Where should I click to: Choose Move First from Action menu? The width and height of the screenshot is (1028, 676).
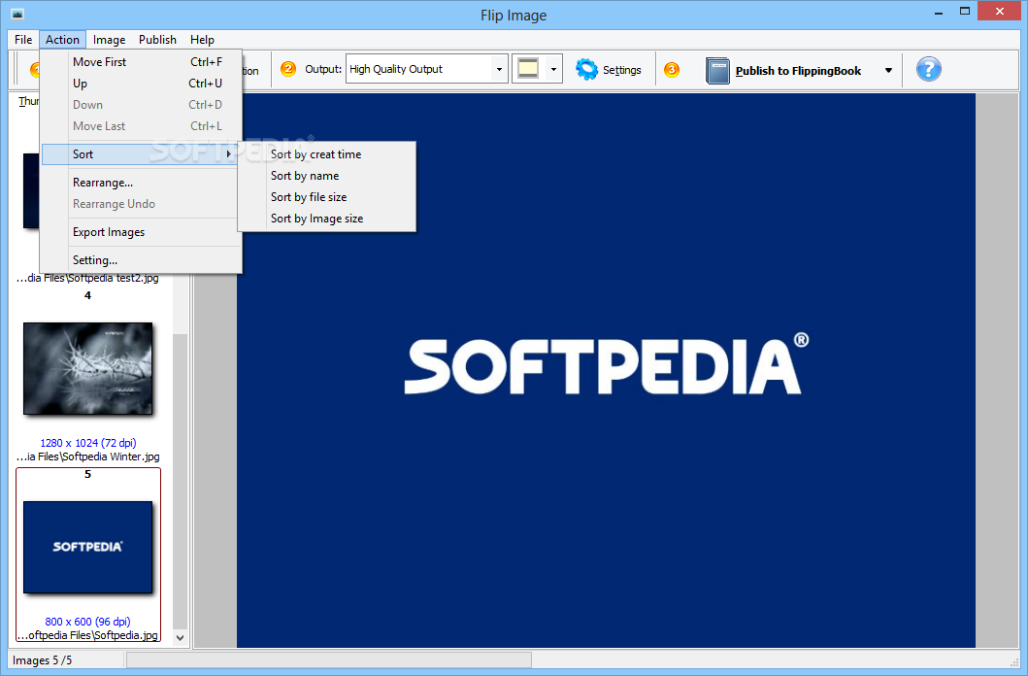(141, 61)
